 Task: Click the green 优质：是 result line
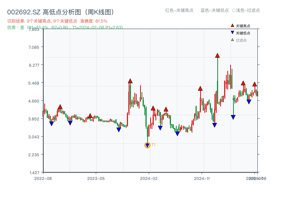click(65, 28)
